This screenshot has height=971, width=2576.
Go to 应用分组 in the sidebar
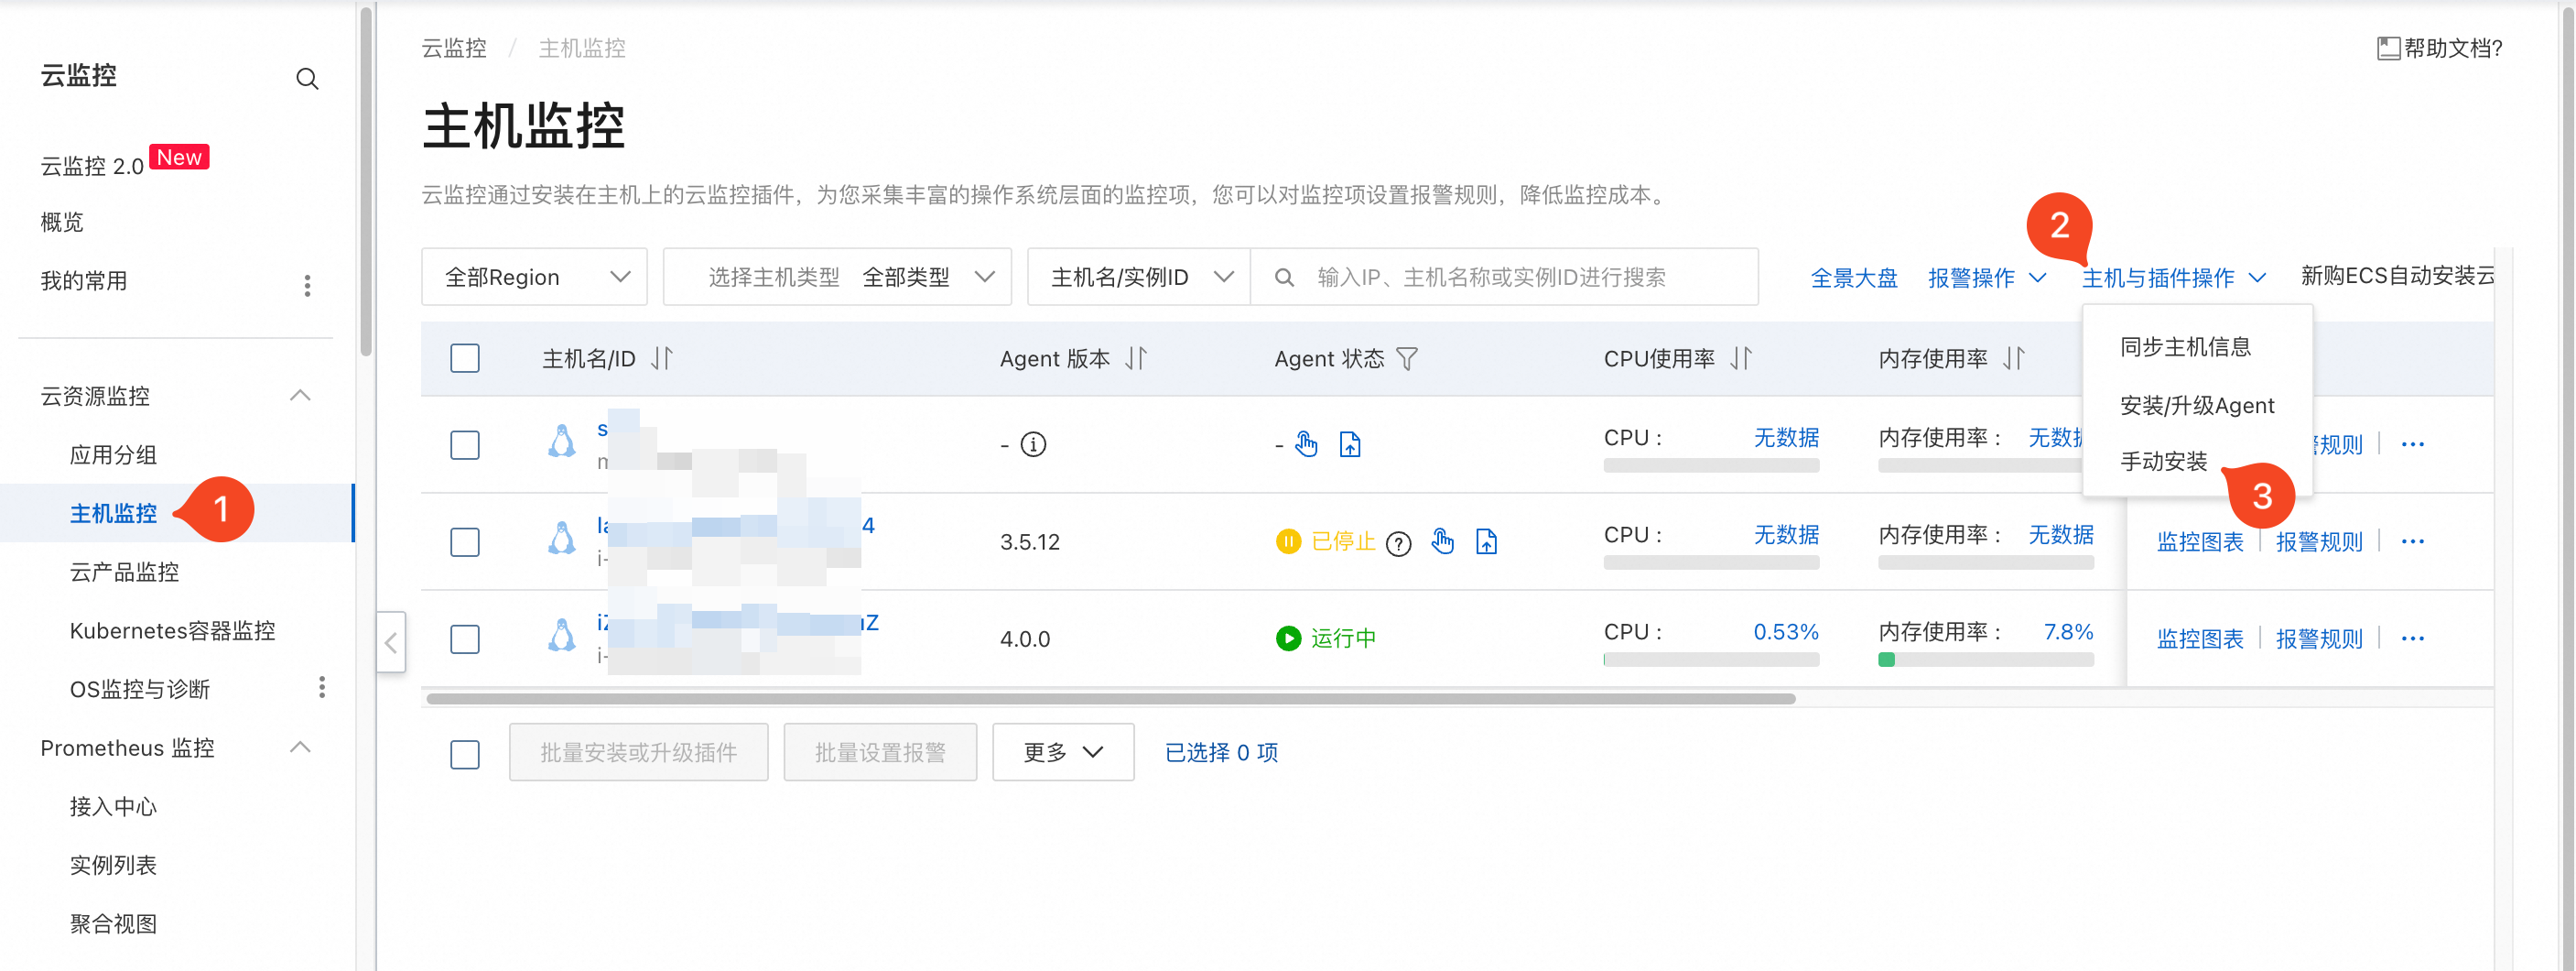(x=113, y=454)
